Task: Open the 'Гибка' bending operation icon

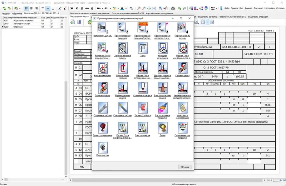Action: coord(142,48)
